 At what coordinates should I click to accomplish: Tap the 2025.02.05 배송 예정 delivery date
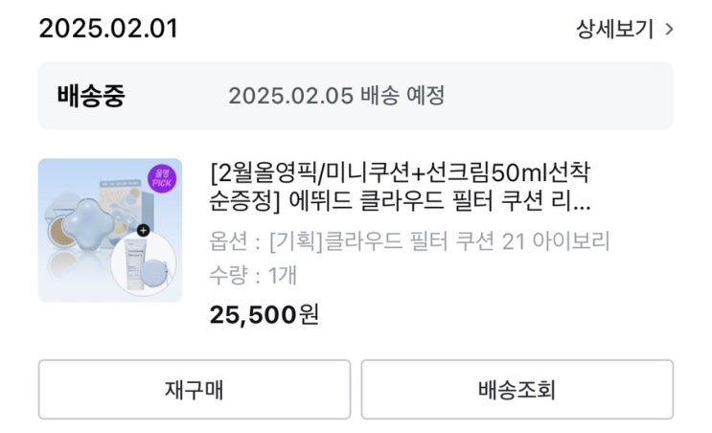[x=336, y=96]
